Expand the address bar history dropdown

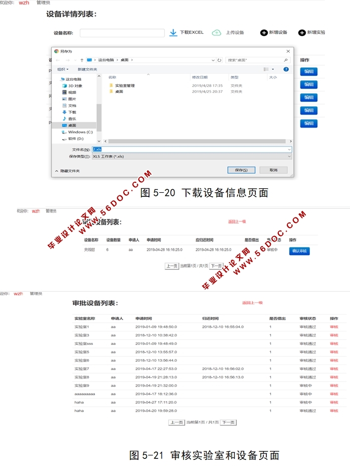pyautogui.click(x=213, y=60)
